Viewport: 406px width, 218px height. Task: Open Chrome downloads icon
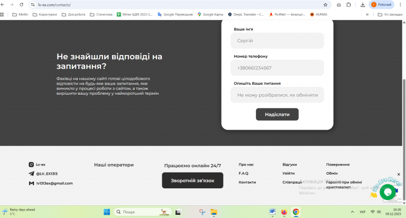[x=363, y=5]
